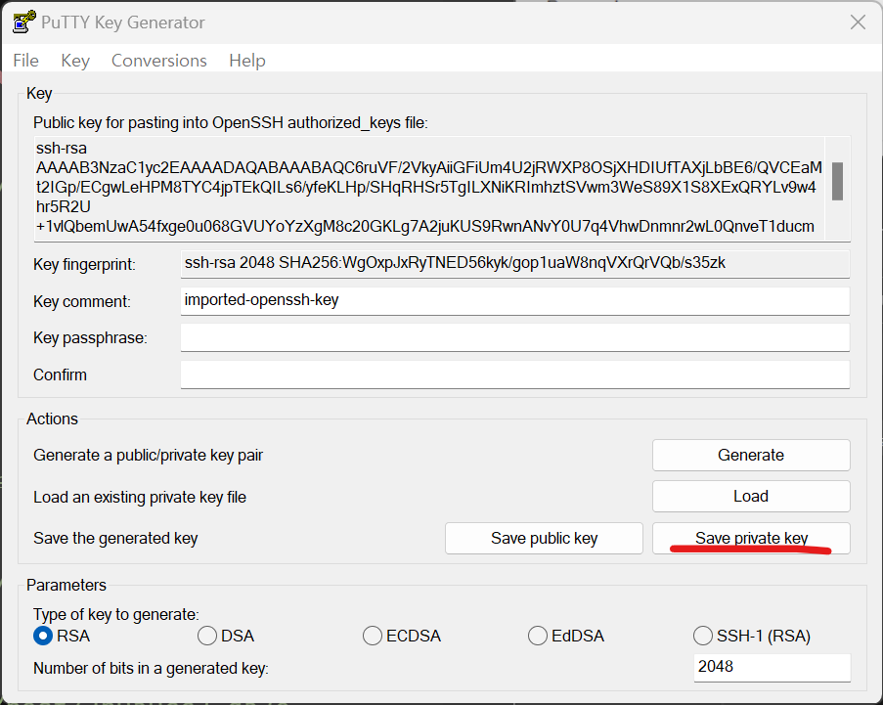This screenshot has width=883, height=705.
Task: Click the 'Generate a public/private key pair' label
Action: [148, 455]
